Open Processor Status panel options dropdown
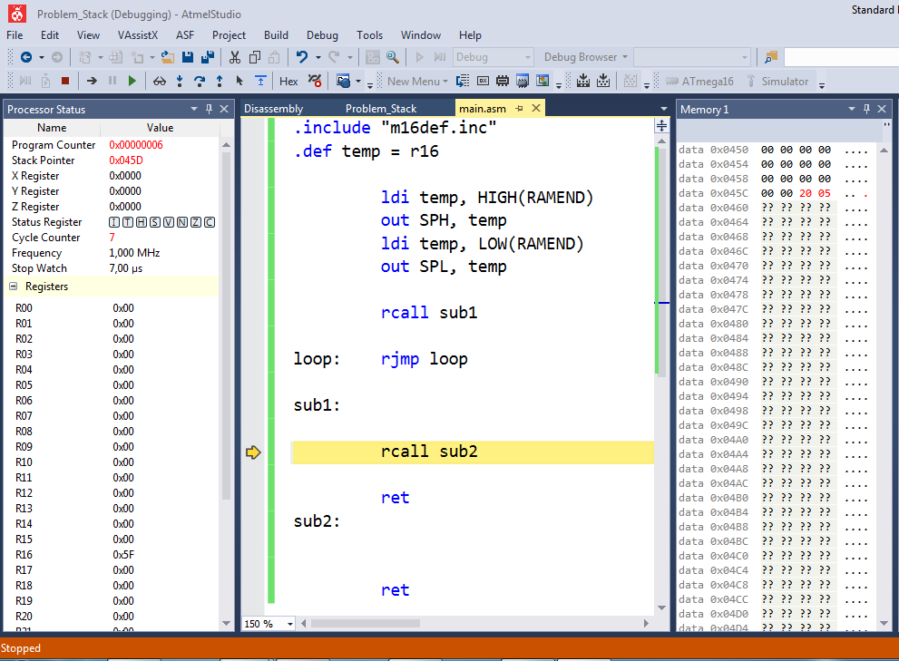Viewport: 899px width, 661px height. (194, 109)
